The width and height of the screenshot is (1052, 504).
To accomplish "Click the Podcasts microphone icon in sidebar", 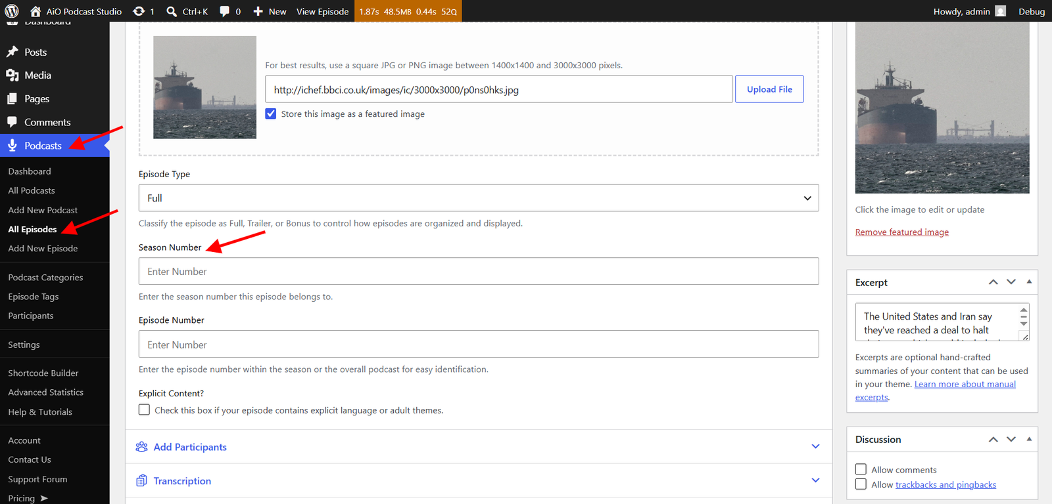I will coord(12,146).
